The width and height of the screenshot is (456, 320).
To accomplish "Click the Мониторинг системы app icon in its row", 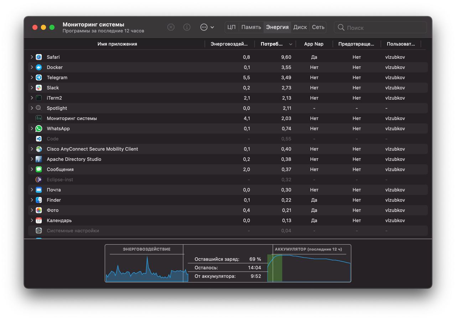I will 39,118.
